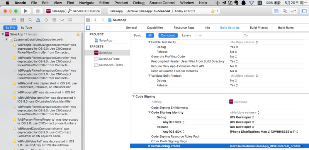Open the Capabilities tab
309x150 pixels.
coord(155,27)
